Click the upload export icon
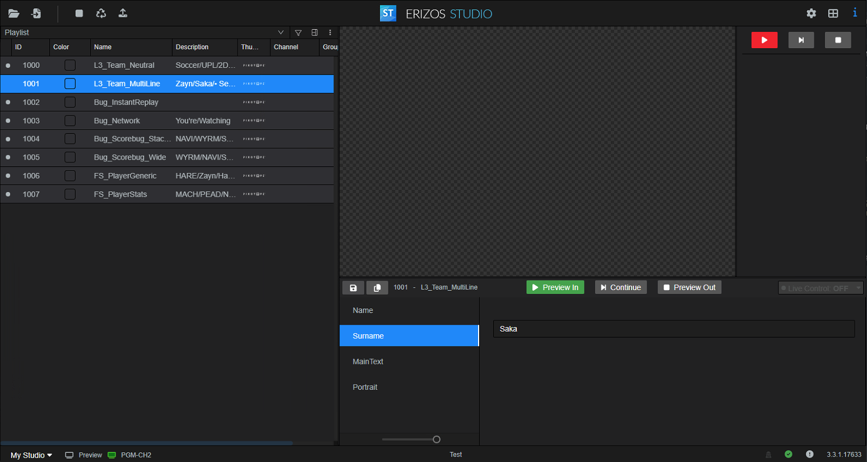 [x=123, y=13]
